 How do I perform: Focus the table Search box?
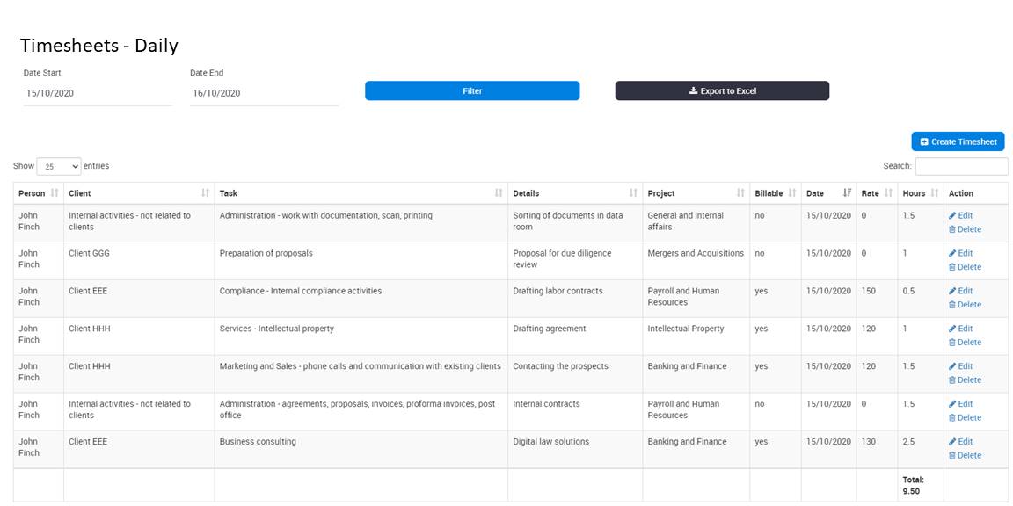(961, 167)
